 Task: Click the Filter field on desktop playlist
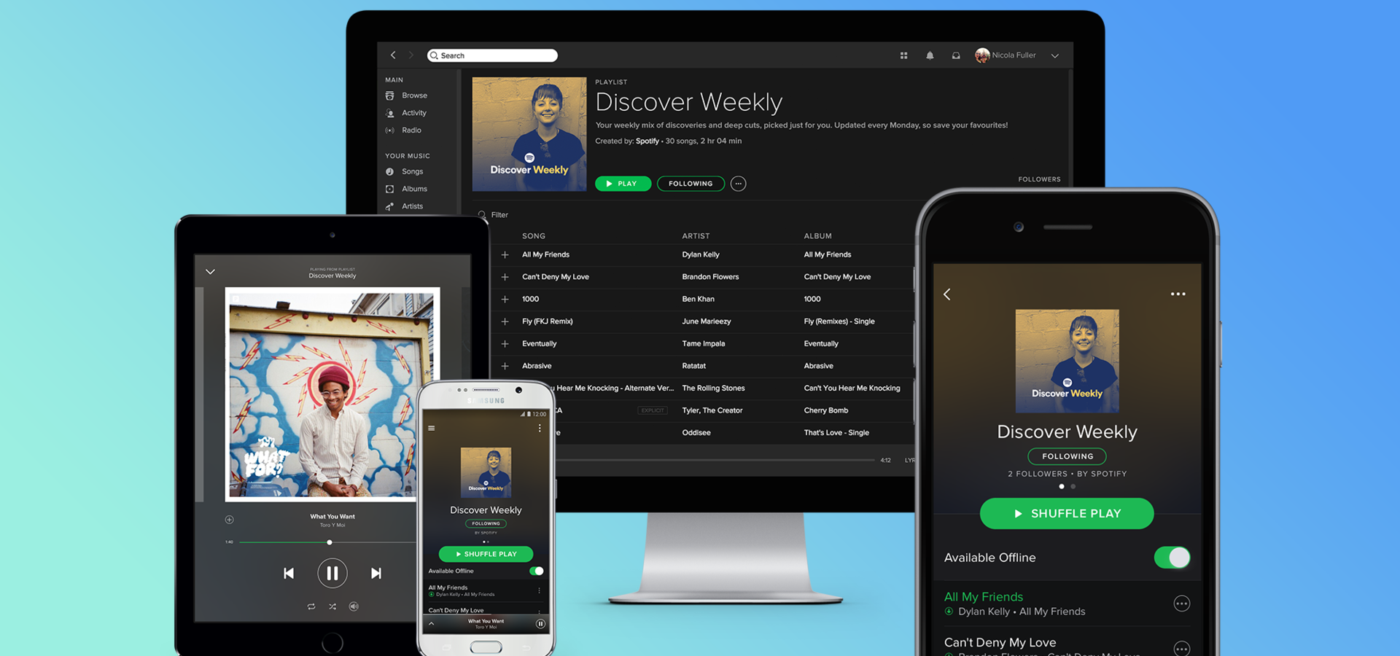click(499, 215)
